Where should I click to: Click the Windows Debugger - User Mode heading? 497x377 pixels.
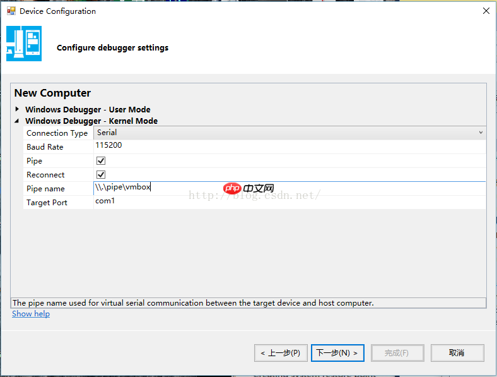click(88, 109)
